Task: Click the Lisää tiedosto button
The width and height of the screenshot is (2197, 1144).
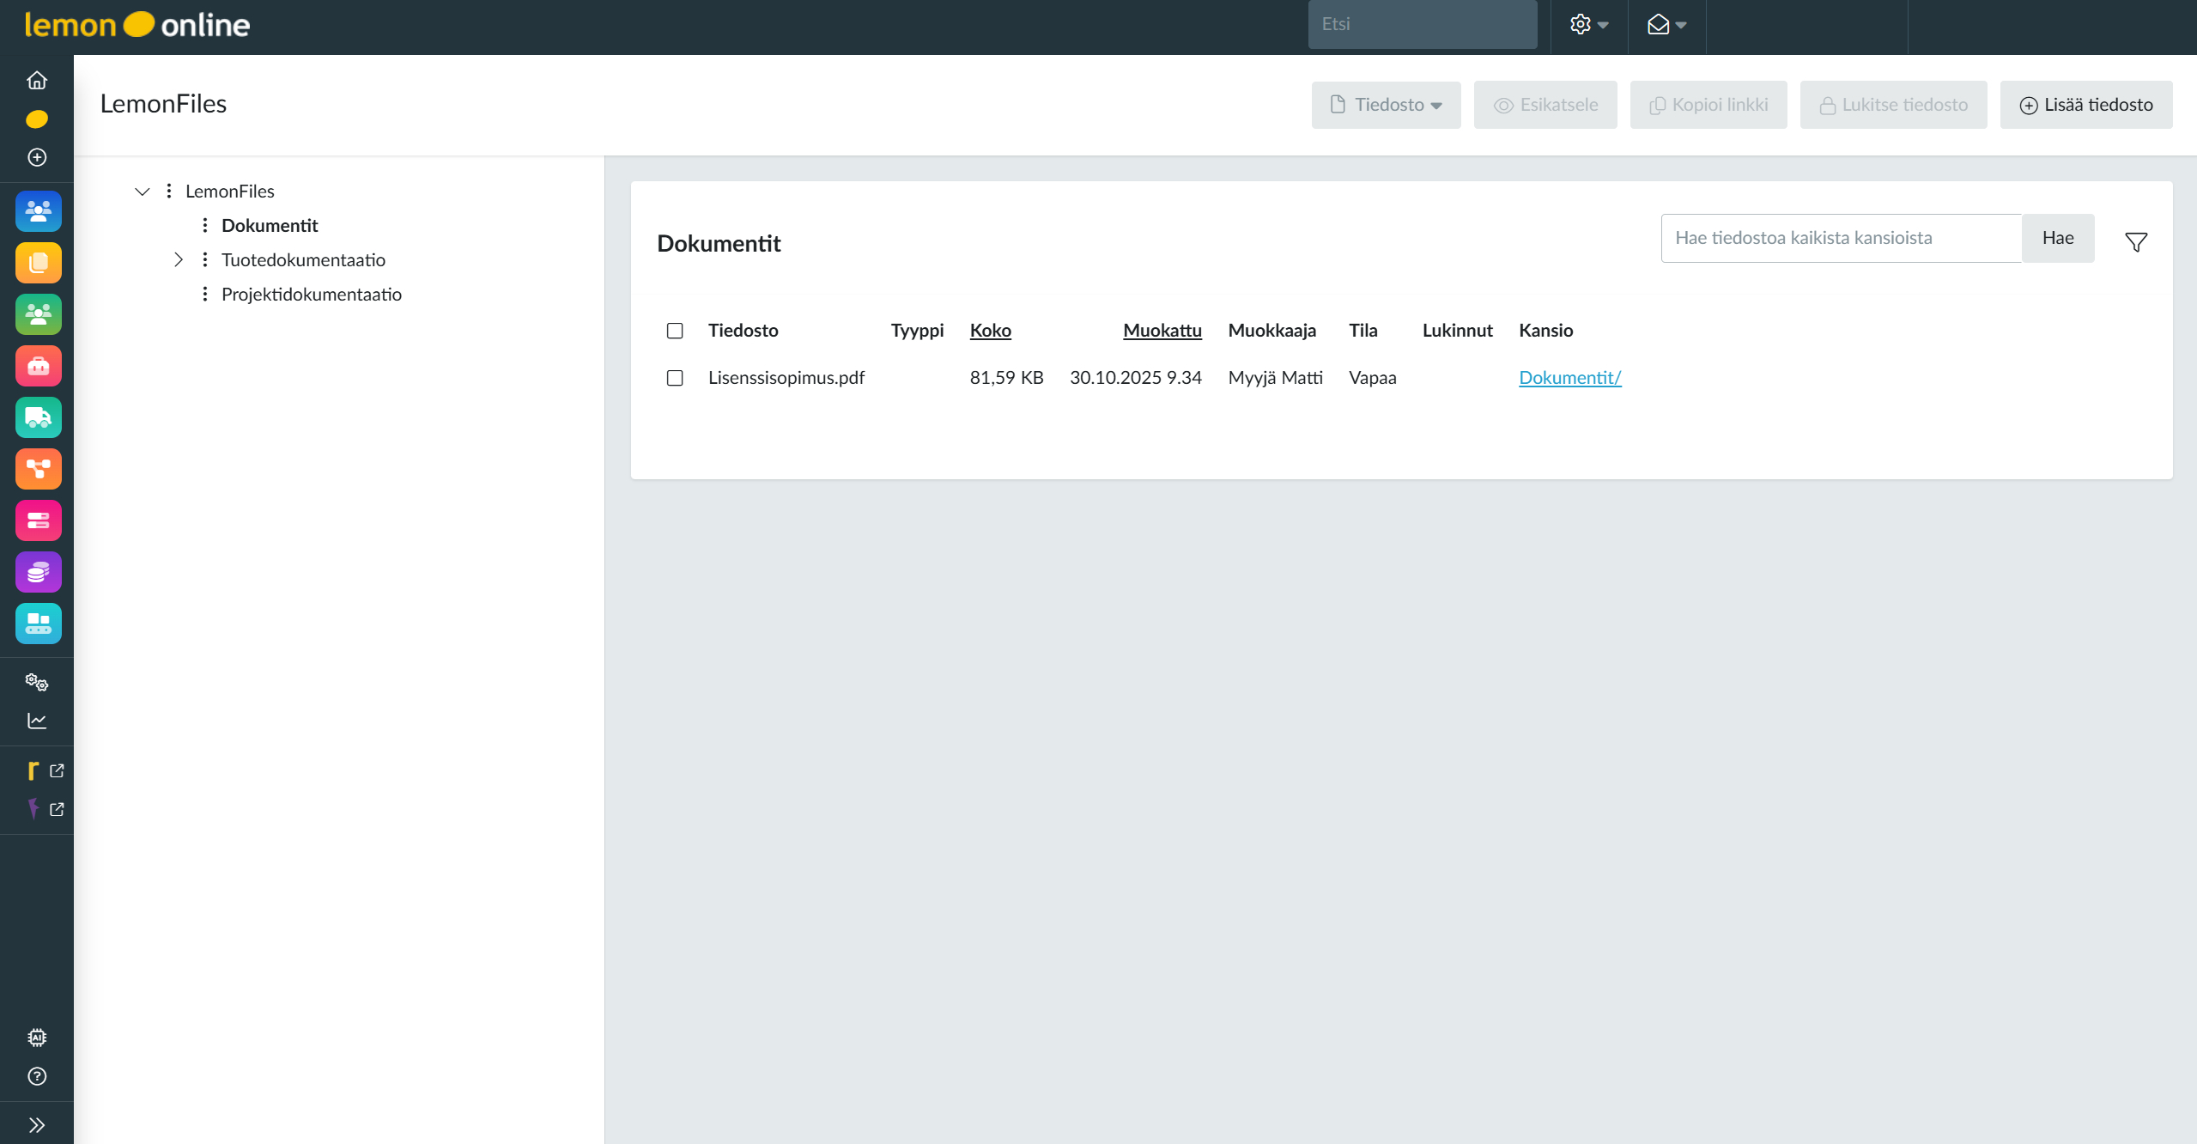Action: pos(2085,105)
